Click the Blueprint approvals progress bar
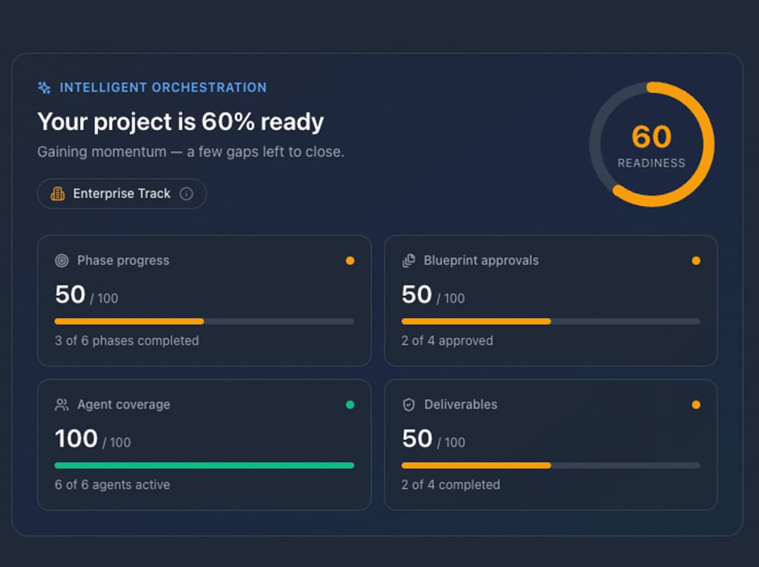This screenshot has width=759, height=567. tap(551, 322)
